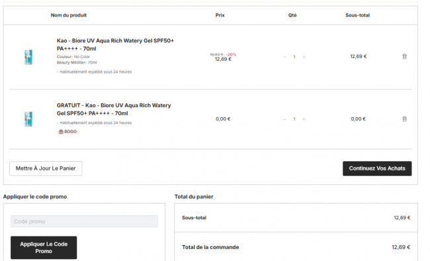Remove the GRATUIT free item with trash icon
430x261 pixels.
(404, 119)
